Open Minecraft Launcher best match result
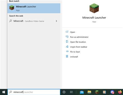The image size is (123, 95). [x=34, y=8]
